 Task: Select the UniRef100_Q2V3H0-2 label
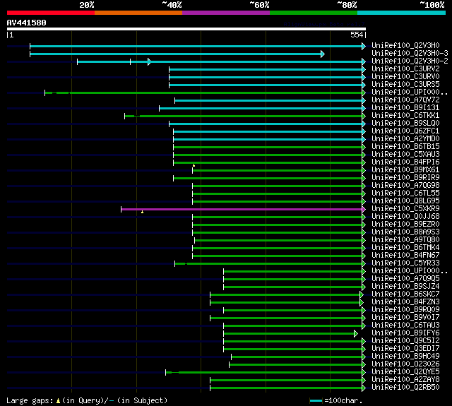[x=410, y=61]
